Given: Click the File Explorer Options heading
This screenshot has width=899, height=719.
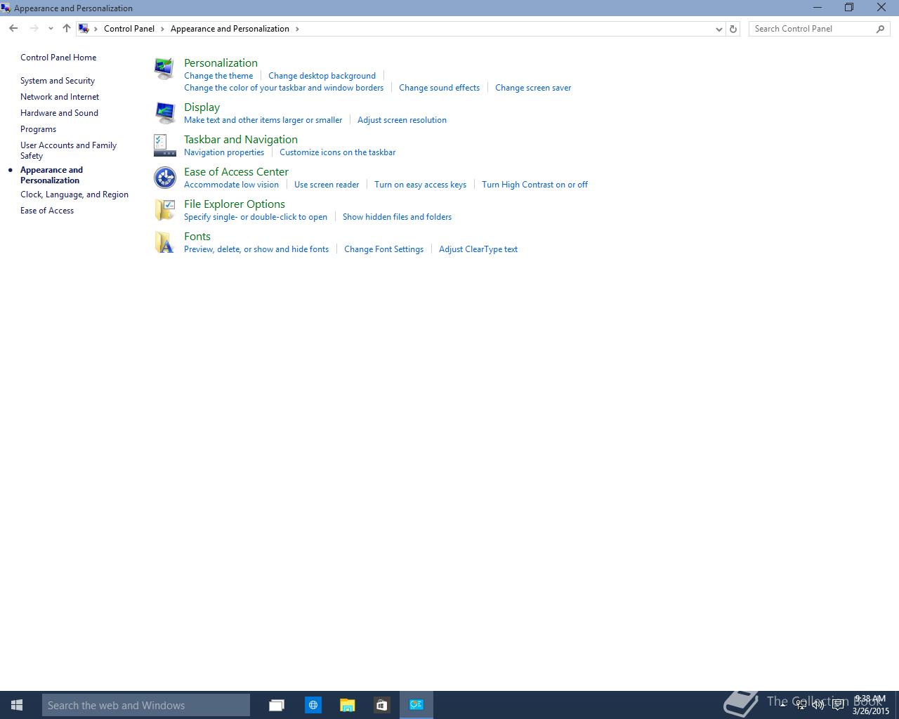Looking at the screenshot, I should coord(235,204).
